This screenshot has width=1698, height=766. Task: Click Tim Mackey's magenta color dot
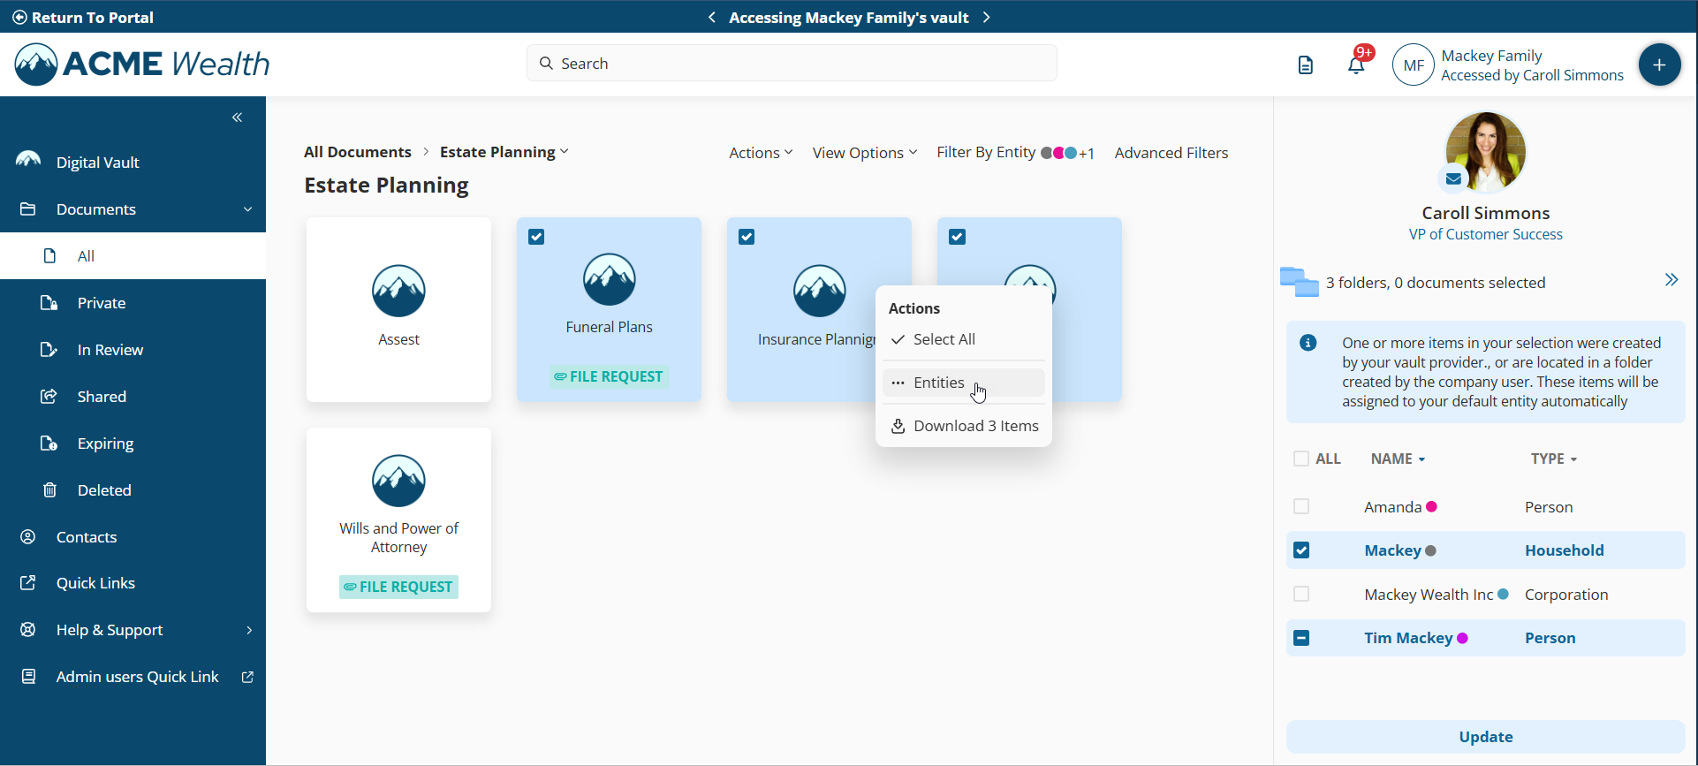tap(1462, 638)
